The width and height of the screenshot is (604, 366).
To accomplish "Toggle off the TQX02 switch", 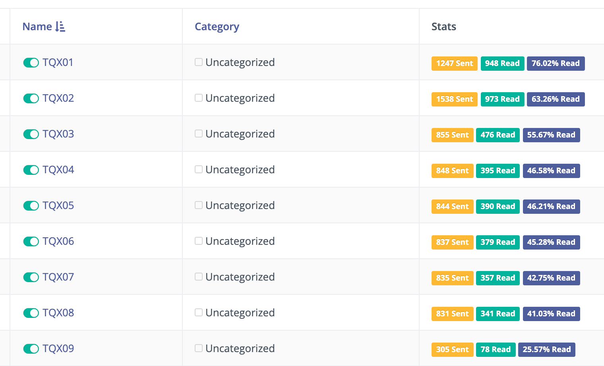I will [31, 99].
